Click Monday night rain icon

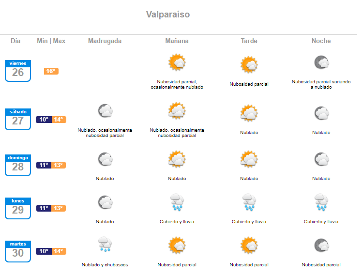[321, 202]
